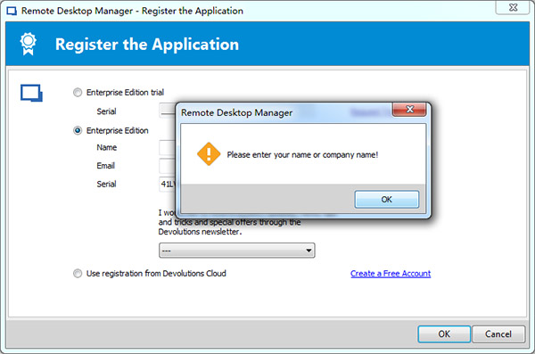Click the newsletter dropdown arrow
Screen dimensions: 535x354
(309, 251)
